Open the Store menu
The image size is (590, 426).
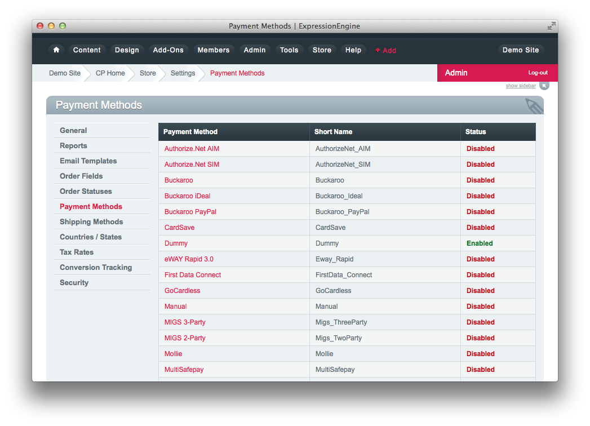click(x=322, y=50)
